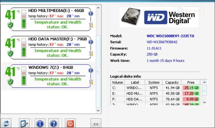Click temp history line of WINDOWS 7(Z:)
215x128 pixels.
54,73
